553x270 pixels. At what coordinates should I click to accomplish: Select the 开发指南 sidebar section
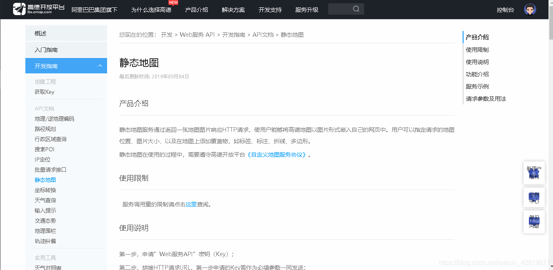(66, 66)
